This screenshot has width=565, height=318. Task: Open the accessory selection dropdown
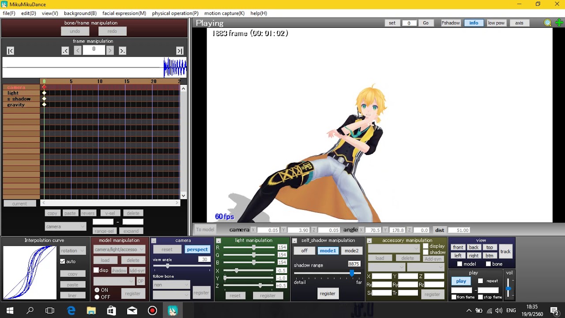[393, 249]
